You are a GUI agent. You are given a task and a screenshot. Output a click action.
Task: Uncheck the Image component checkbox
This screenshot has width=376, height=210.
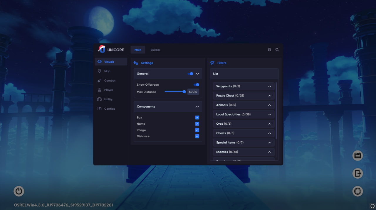[x=197, y=130]
